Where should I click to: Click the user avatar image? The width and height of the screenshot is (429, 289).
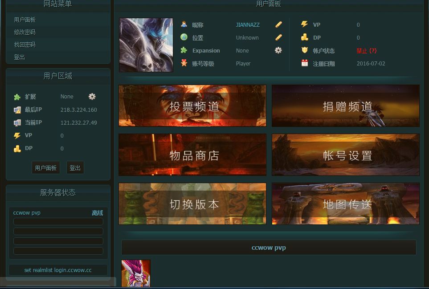[146, 45]
